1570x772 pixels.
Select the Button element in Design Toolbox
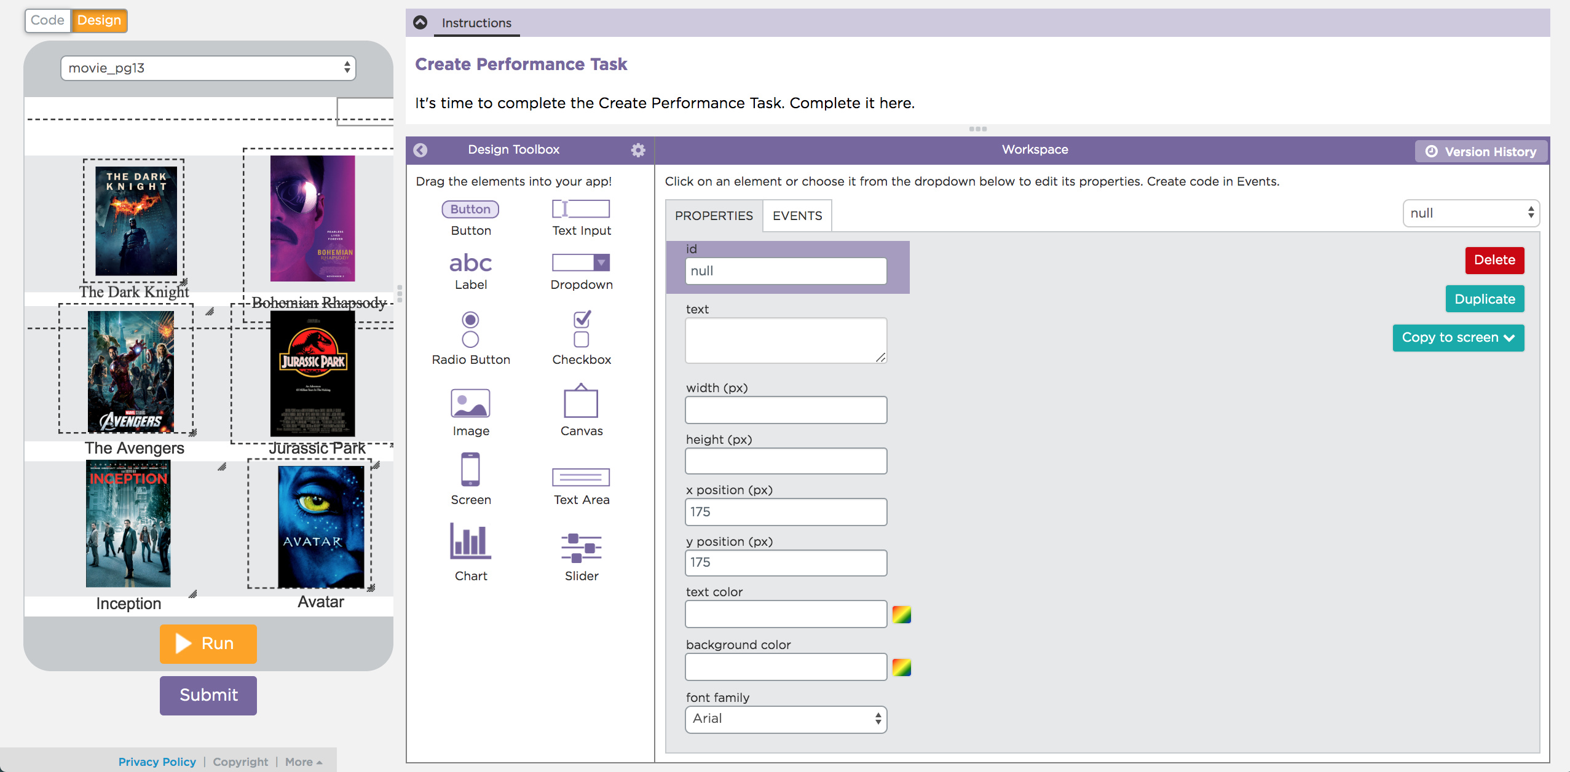[470, 210]
